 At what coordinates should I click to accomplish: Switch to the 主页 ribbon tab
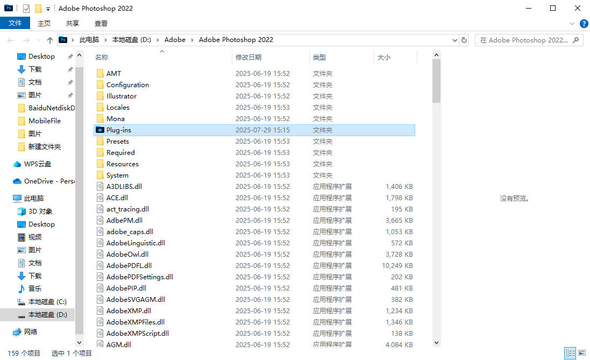pos(44,23)
